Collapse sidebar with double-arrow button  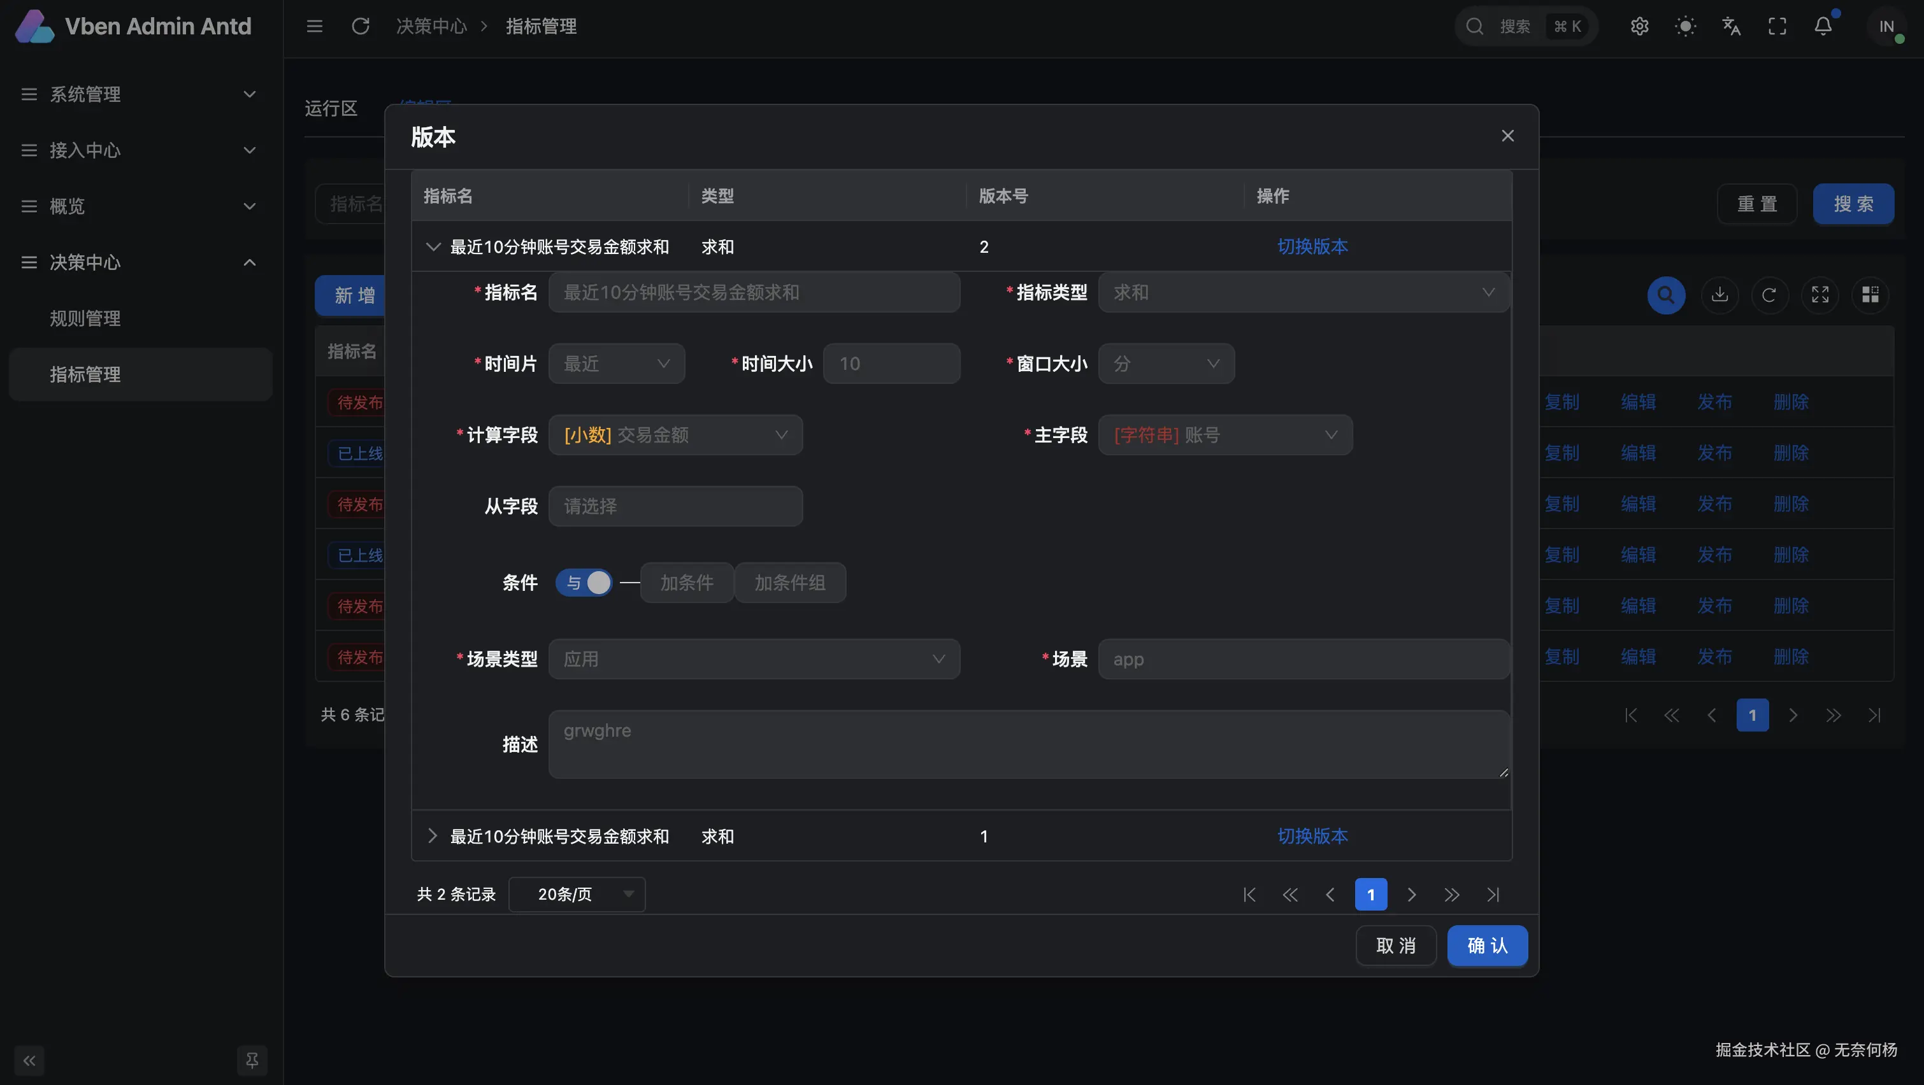coord(29,1060)
